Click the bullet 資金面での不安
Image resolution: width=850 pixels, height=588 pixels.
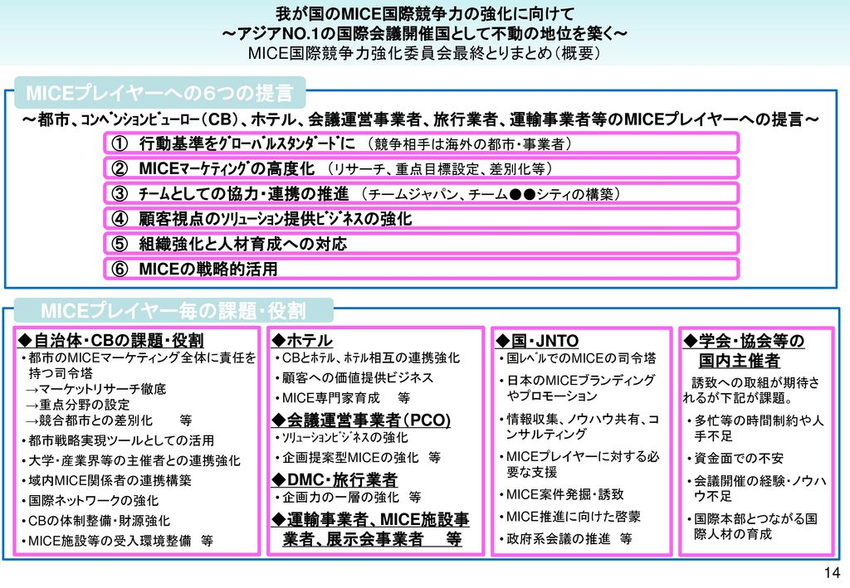(x=735, y=458)
